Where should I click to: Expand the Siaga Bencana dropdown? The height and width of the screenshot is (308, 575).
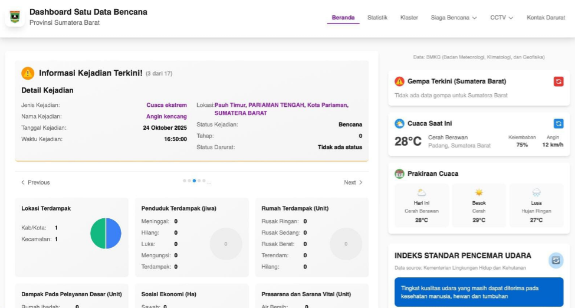(x=454, y=18)
